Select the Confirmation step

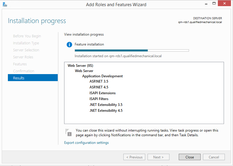pyautogui.click(x=24, y=71)
